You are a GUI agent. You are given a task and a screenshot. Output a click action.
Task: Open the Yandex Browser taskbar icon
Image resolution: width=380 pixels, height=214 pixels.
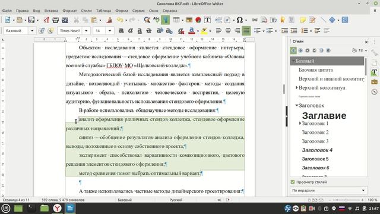tap(57, 209)
